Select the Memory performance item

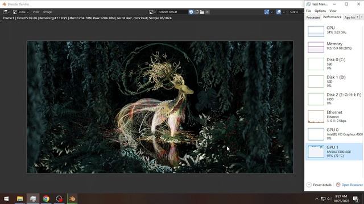pyautogui.click(x=334, y=47)
